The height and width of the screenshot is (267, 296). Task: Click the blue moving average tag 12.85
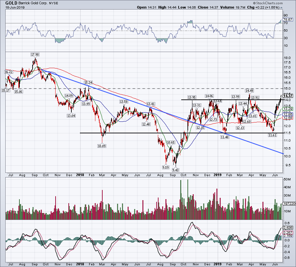click(288, 115)
